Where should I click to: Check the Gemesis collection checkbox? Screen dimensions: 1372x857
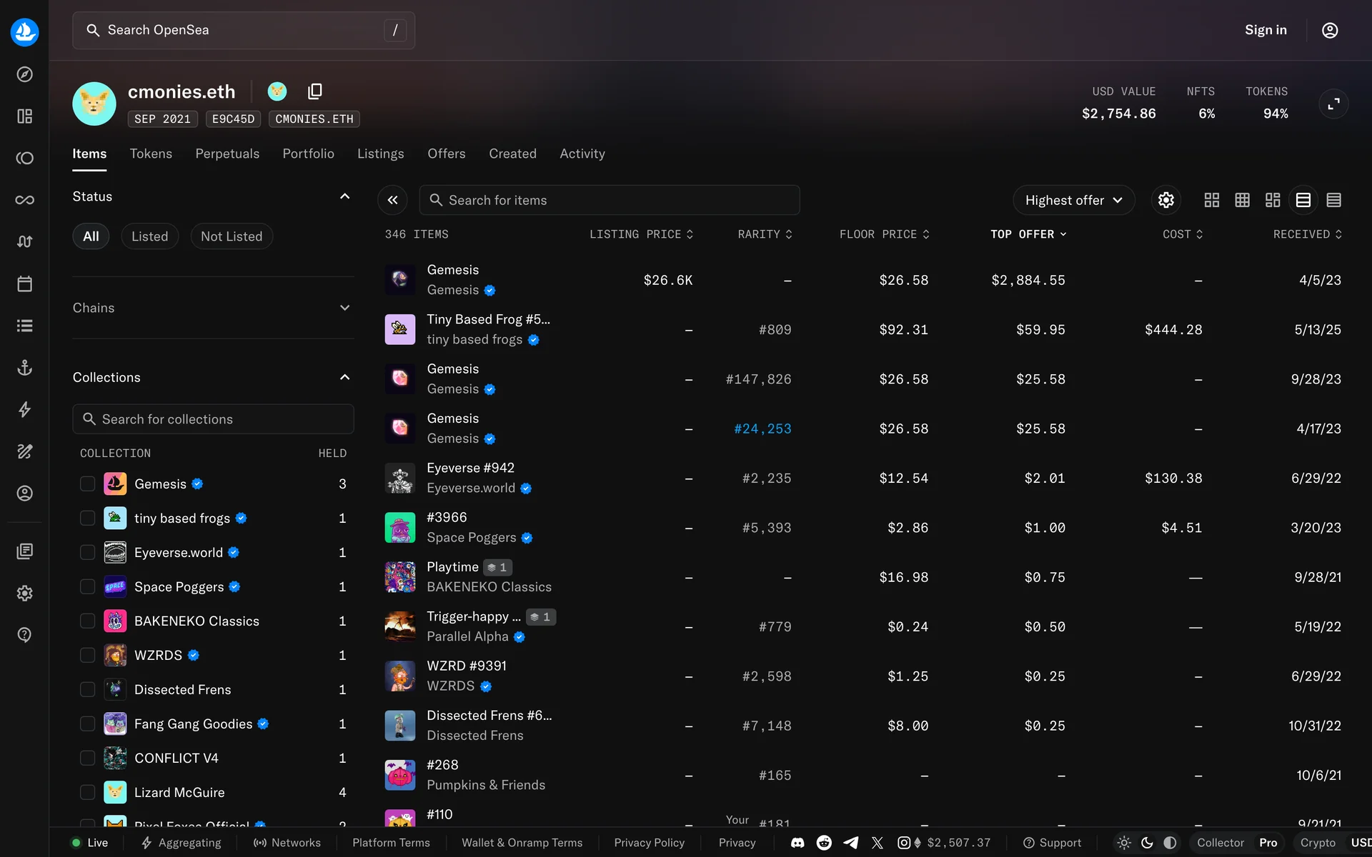click(x=87, y=484)
